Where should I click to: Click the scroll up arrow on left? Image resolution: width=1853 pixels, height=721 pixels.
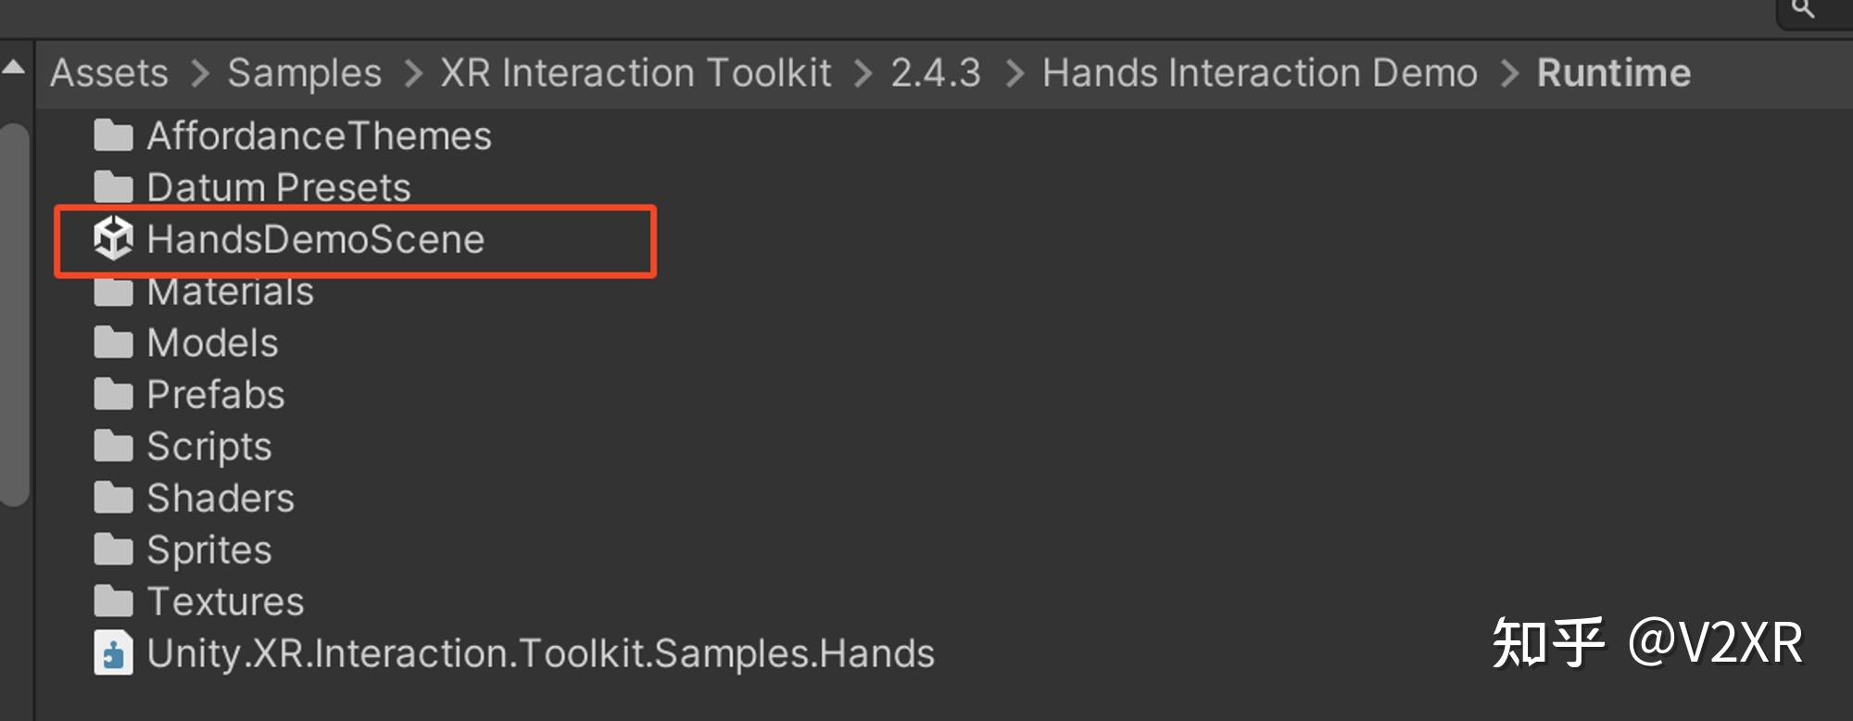click(14, 68)
